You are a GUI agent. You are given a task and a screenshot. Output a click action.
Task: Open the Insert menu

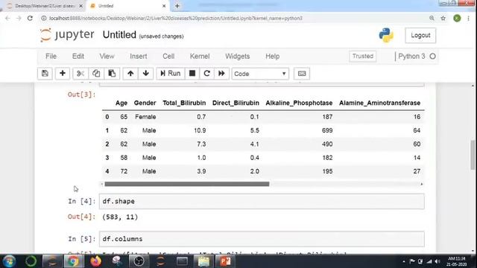(139, 57)
